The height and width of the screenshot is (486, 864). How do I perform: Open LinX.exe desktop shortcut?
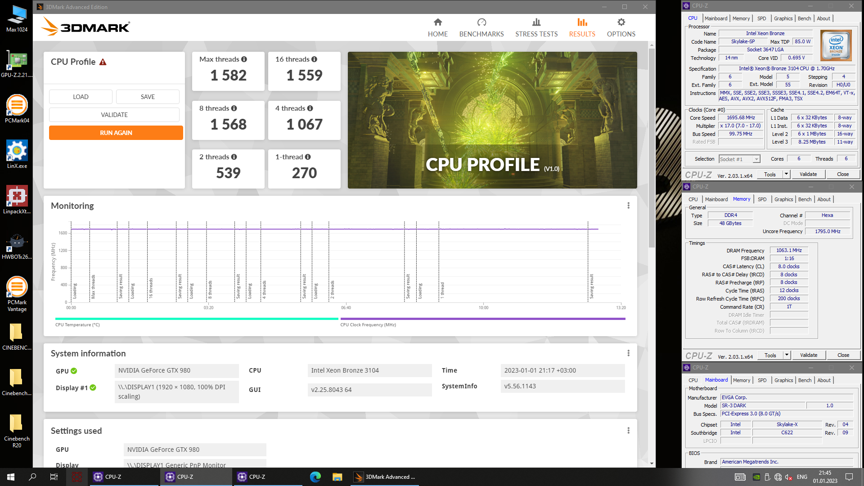point(17,154)
